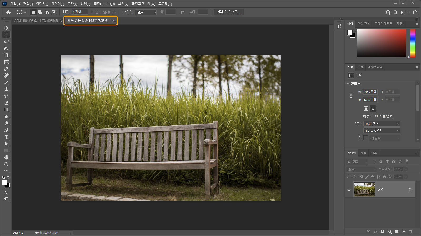
Task: Select the Crop tool
Action: (6, 55)
